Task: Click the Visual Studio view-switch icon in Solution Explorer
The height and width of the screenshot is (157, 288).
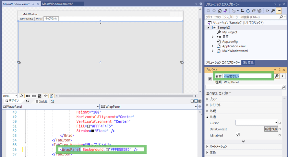Action: click(x=225, y=11)
